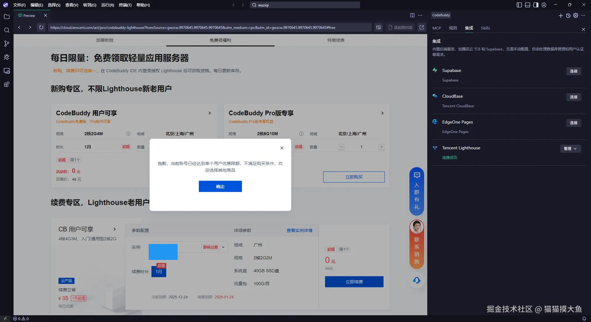Click the 立即续费 button
Viewport: 591px width, 322px height.
click(x=354, y=282)
